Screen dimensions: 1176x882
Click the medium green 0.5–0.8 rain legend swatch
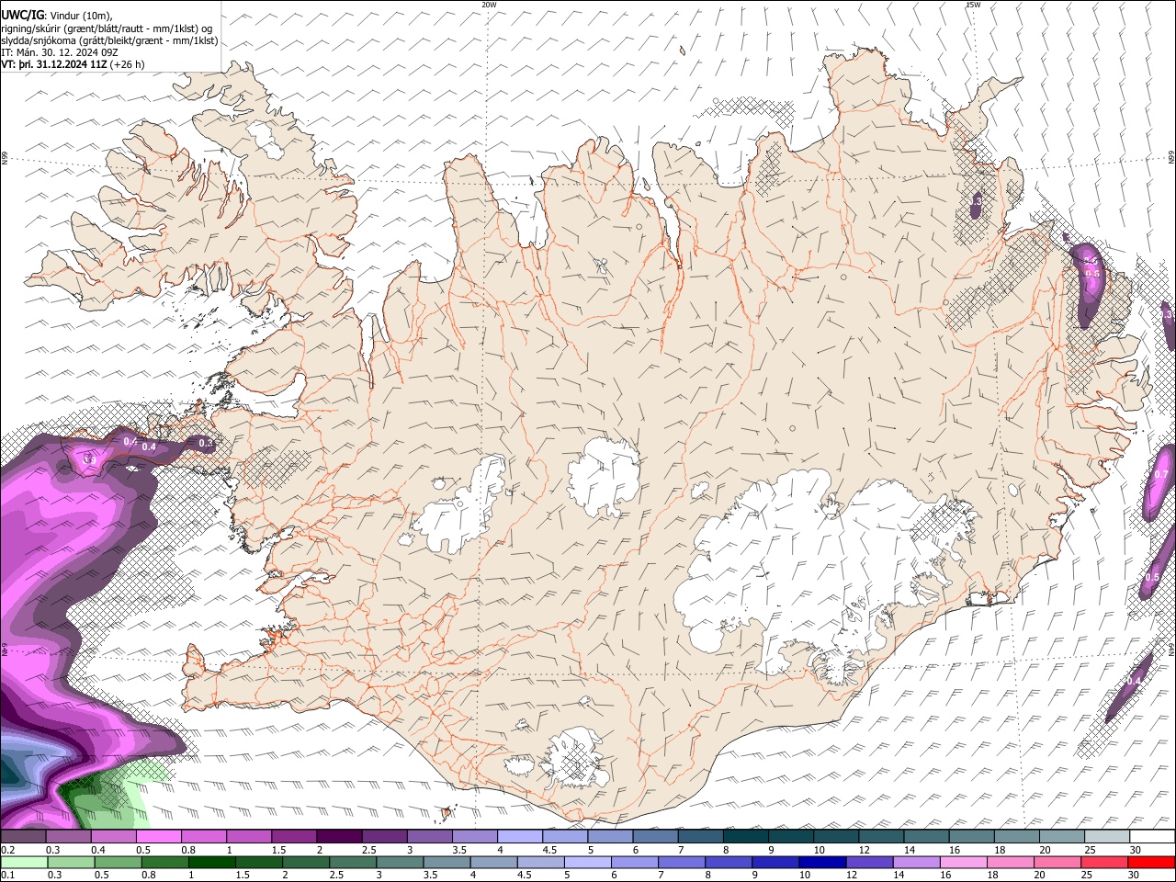pos(118,862)
